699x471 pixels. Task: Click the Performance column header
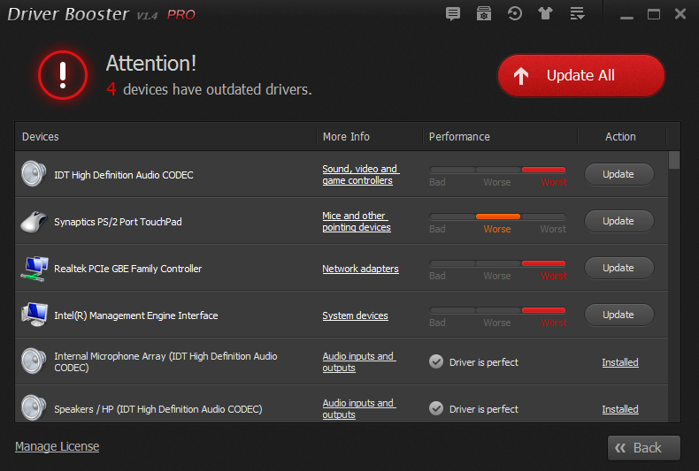click(459, 137)
